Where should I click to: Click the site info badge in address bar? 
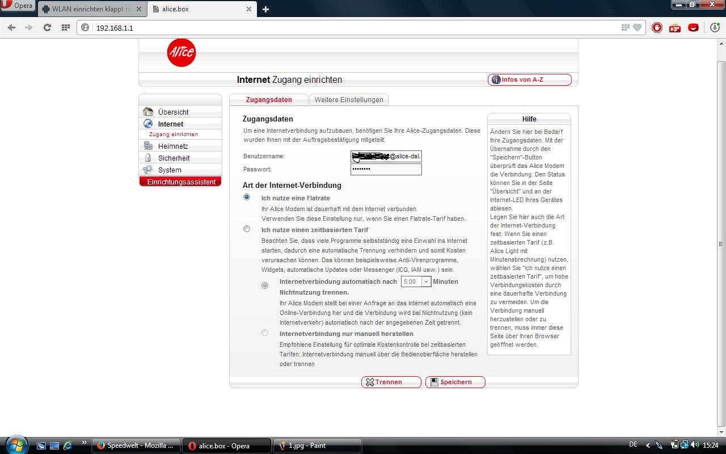pos(85,27)
